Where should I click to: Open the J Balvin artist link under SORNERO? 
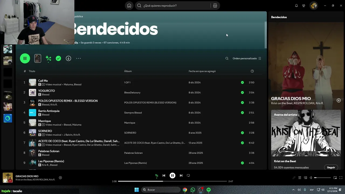tap(68, 135)
